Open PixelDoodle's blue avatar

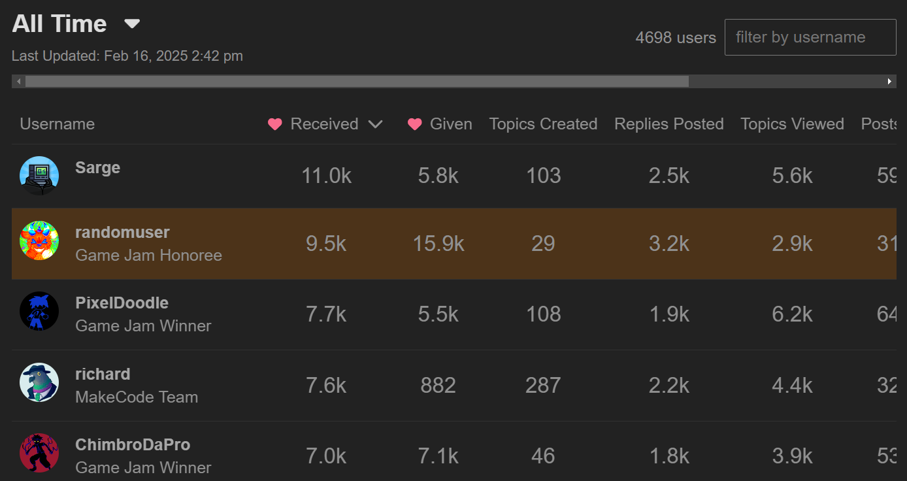tap(39, 311)
